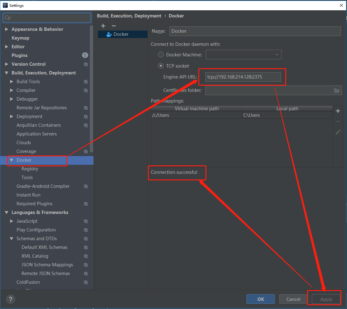The width and height of the screenshot is (347, 309).
Task: Expand Appearance & Behavior section
Action: [7, 29]
